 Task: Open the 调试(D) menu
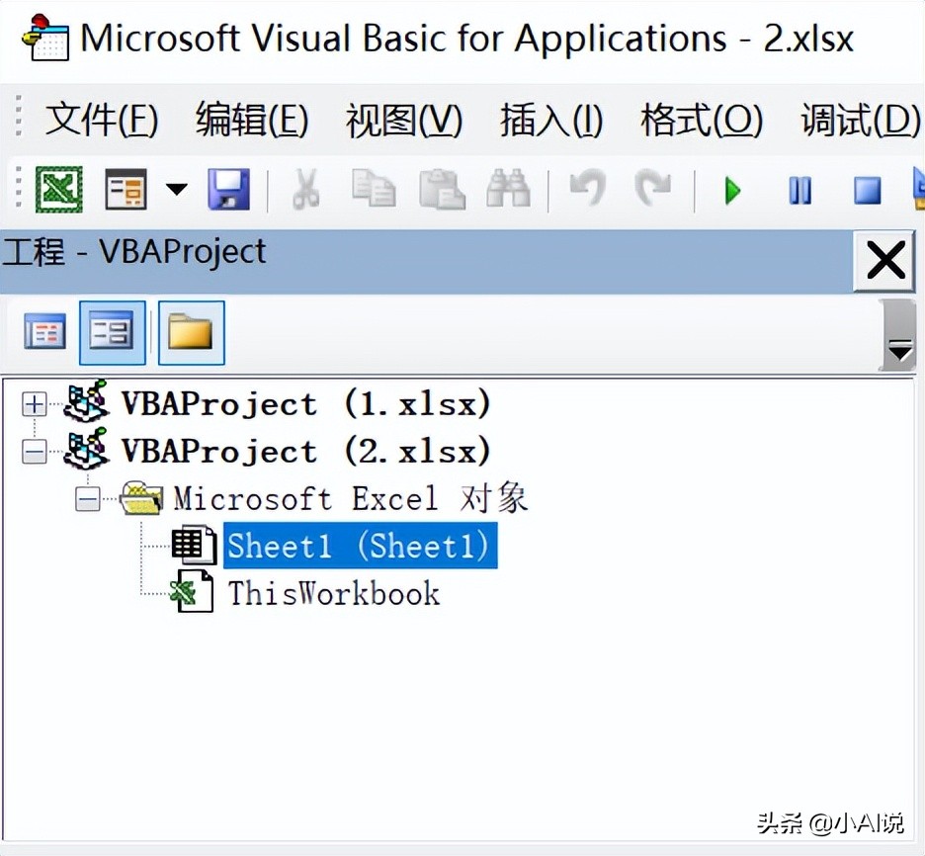click(x=860, y=120)
